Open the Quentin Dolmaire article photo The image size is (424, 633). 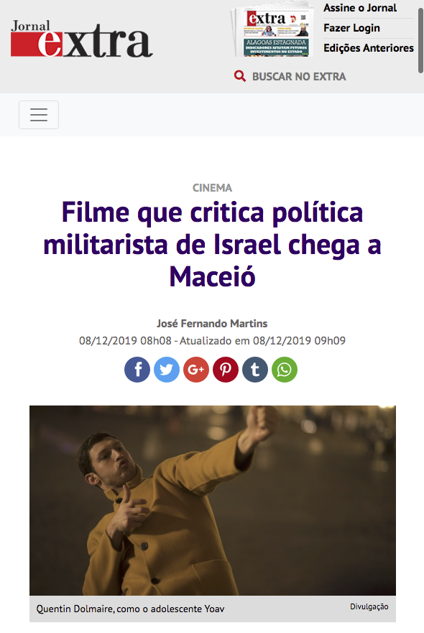click(213, 500)
